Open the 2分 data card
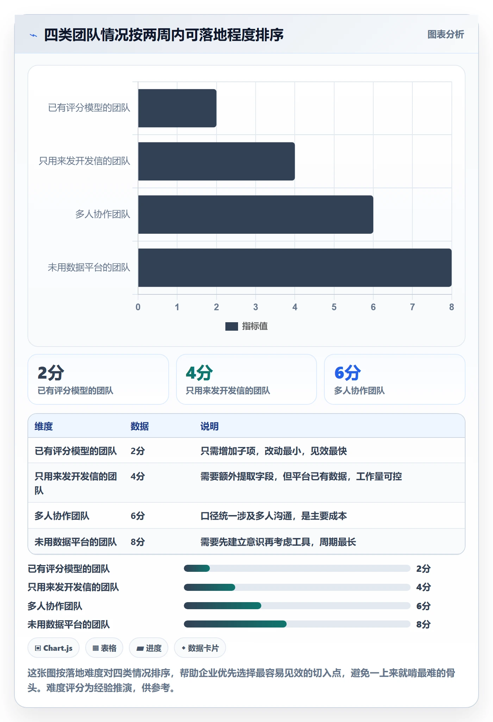 tap(98, 379)
